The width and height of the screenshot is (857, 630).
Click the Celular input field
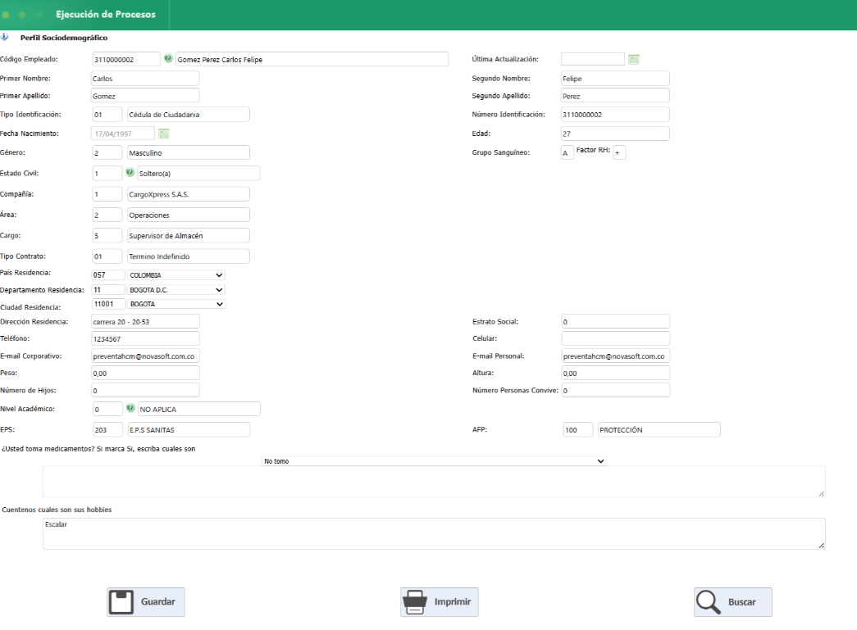tap(615, 338)
